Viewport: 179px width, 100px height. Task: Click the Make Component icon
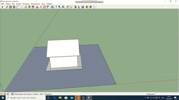tap(22, 7)
